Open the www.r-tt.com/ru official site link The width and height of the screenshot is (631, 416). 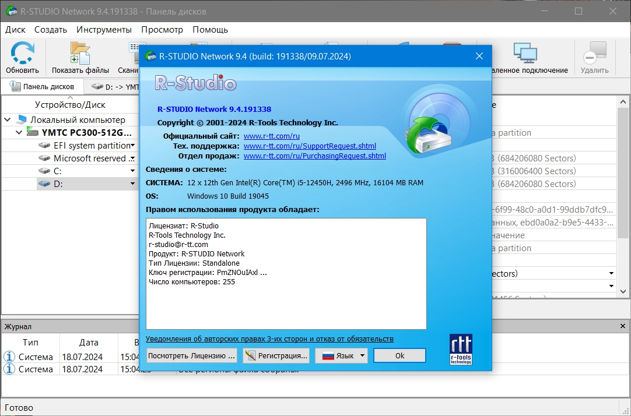(x=272, y=136)
